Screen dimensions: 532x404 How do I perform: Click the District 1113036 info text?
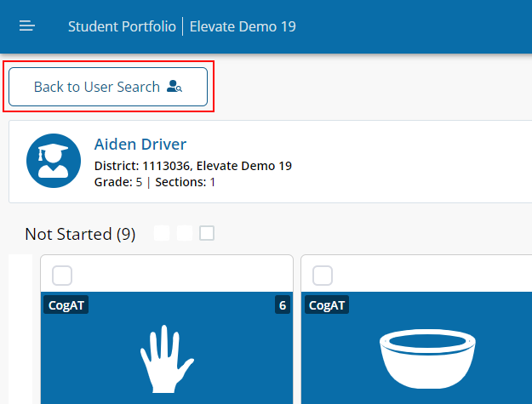[193, 166]
